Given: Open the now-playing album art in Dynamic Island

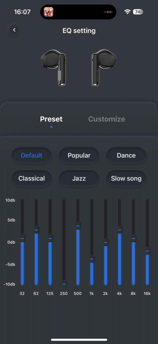Looking at the screenshot, I should (x=49, y=12).
